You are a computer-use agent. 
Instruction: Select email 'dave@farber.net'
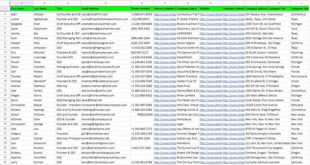[x=106, y=100]
